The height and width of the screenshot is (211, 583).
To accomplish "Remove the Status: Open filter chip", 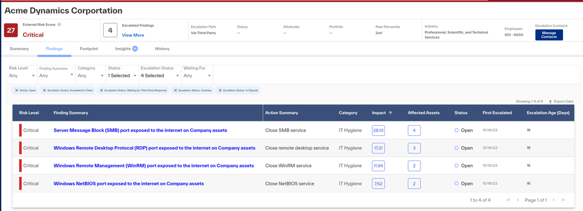I will (x=16, y=90).
